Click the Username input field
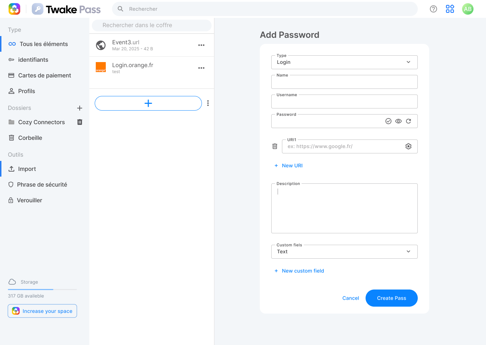The width and height of the screenshot is (486, 345). [344, 101]
